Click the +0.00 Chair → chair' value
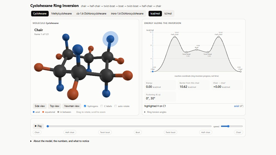This screenshot has width=276, height=155. [222, 87]
